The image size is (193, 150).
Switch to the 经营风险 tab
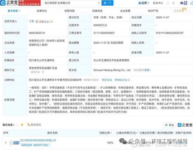coord(70,11)
